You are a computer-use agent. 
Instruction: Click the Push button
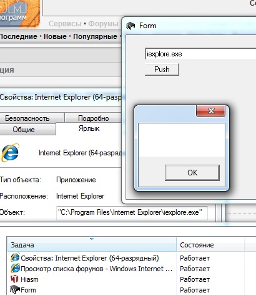tap(162, 70)
